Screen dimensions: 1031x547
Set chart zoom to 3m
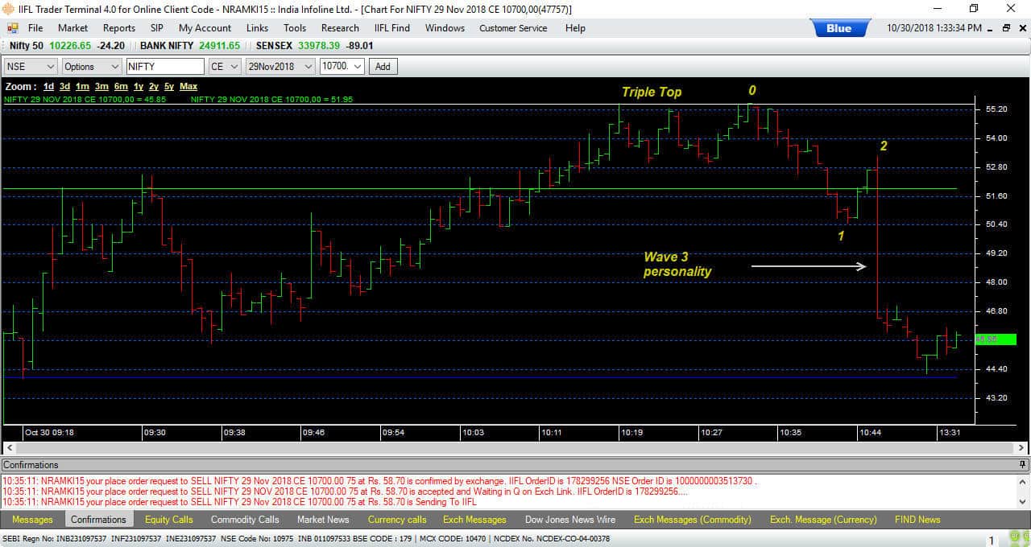point(101,86)
